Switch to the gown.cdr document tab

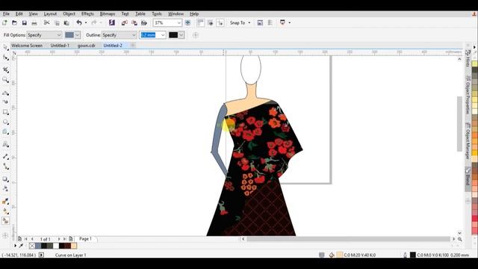87,46
